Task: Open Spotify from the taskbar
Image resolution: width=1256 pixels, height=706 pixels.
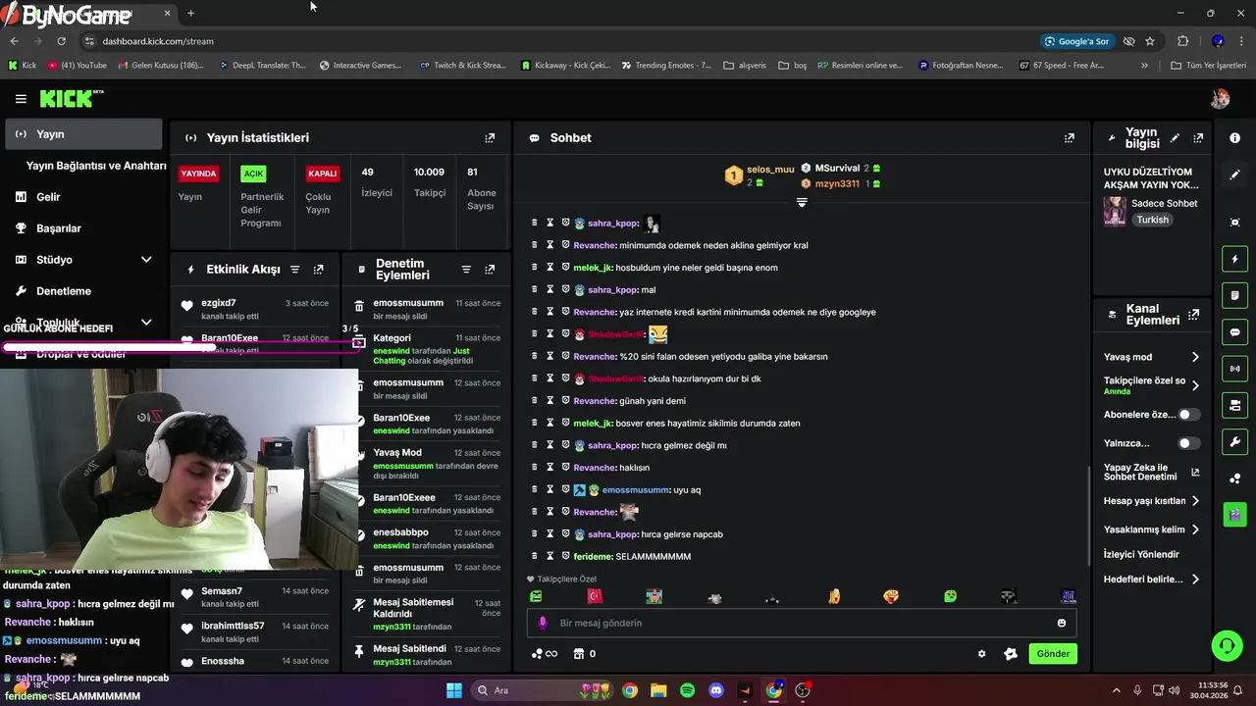Action: click(687, 690)
